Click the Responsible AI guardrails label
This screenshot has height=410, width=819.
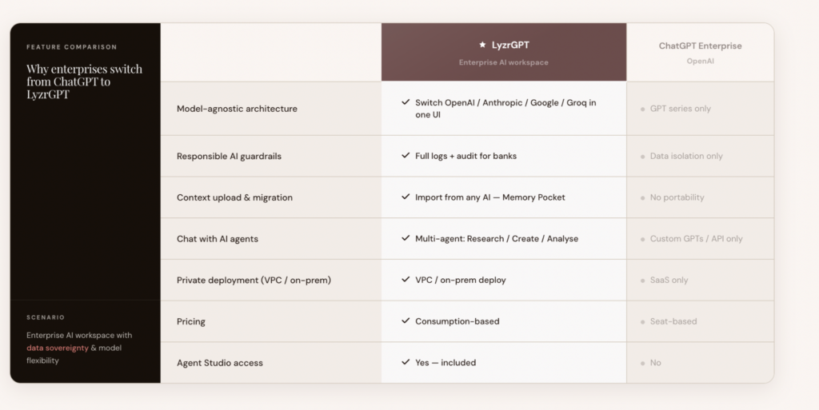[230, 157]
